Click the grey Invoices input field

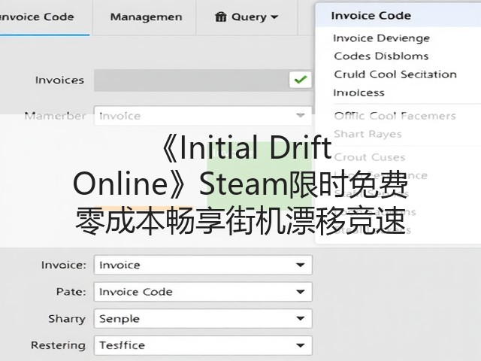coord(191,80)
